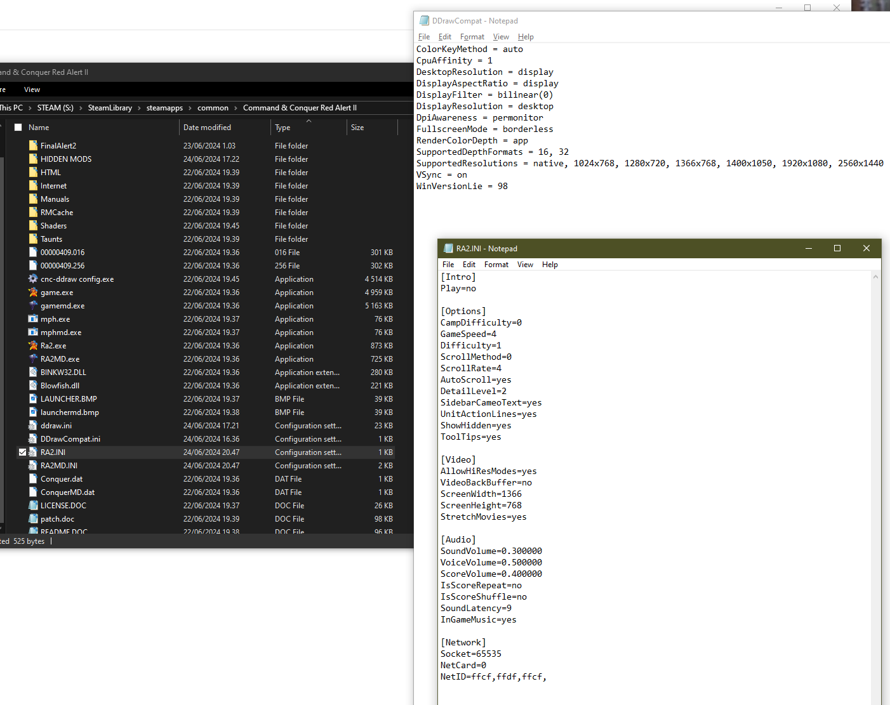Image resolution: width=890 pixels, height=705 pixels.
Task: Place cursor on WinVersionLie = 98 line
Action: pos(462,186)
